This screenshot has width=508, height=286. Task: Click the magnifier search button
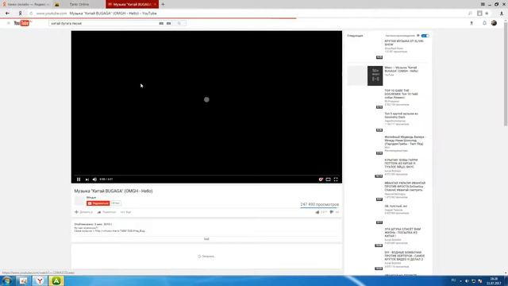(x=179, y=23)
